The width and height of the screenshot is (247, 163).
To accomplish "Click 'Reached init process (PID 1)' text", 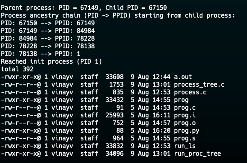I will (x=51, y=61).
